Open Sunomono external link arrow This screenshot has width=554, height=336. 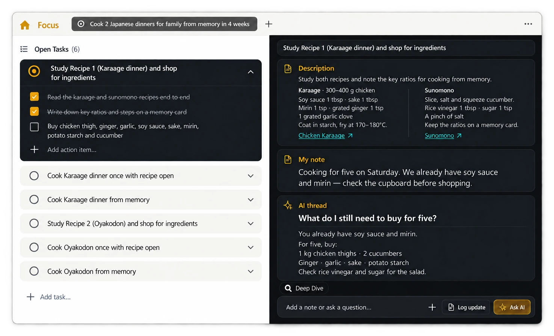click(459, 136)
